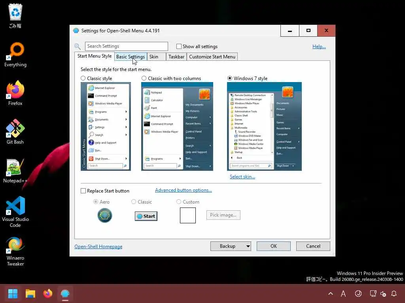Click the muted volume tray icon
Viewport: 405px width, 303px height.
tap(383, 294)
